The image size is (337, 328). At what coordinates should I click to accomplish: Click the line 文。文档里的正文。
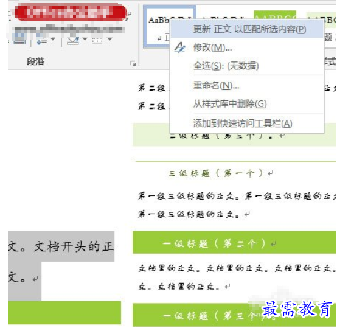pyautogui.click(x=179, y=286)
